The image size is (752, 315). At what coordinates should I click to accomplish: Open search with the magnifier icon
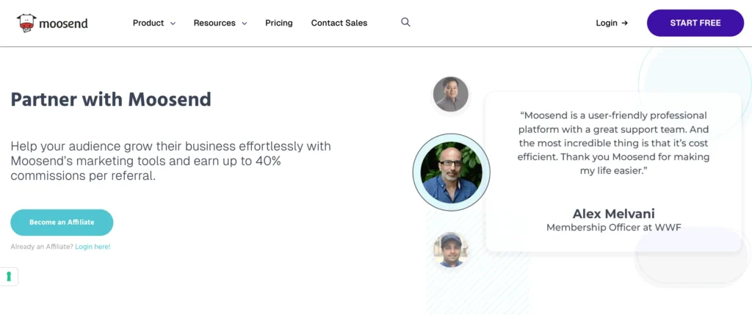(405, 23)
